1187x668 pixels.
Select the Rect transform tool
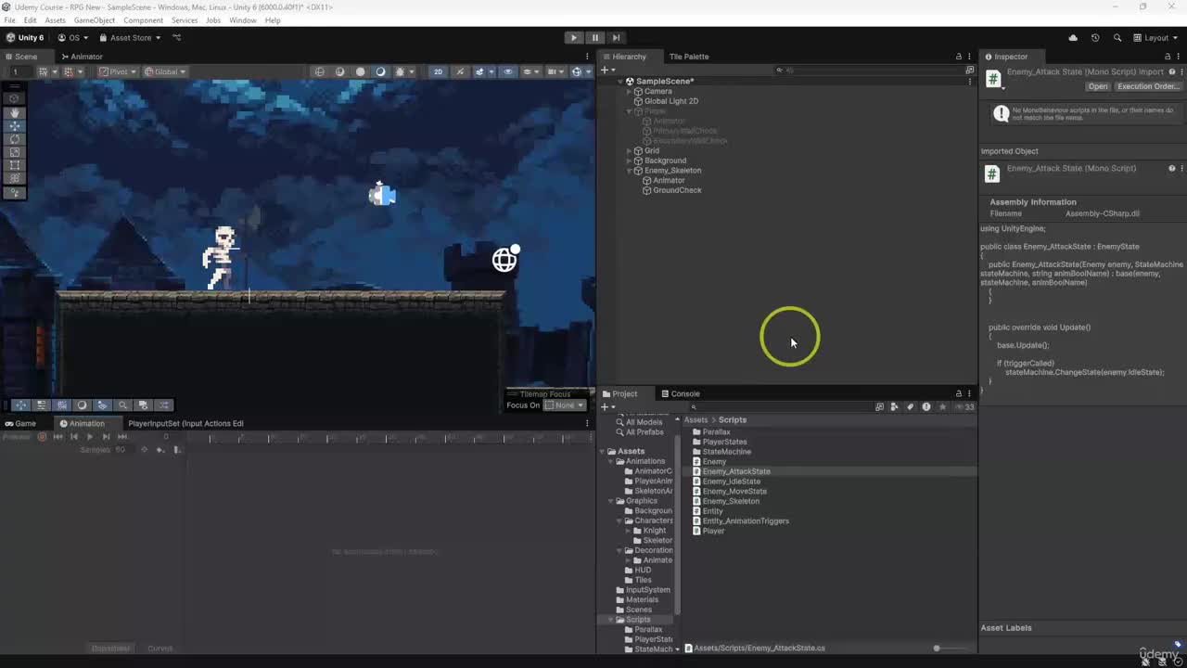[14, 165]
